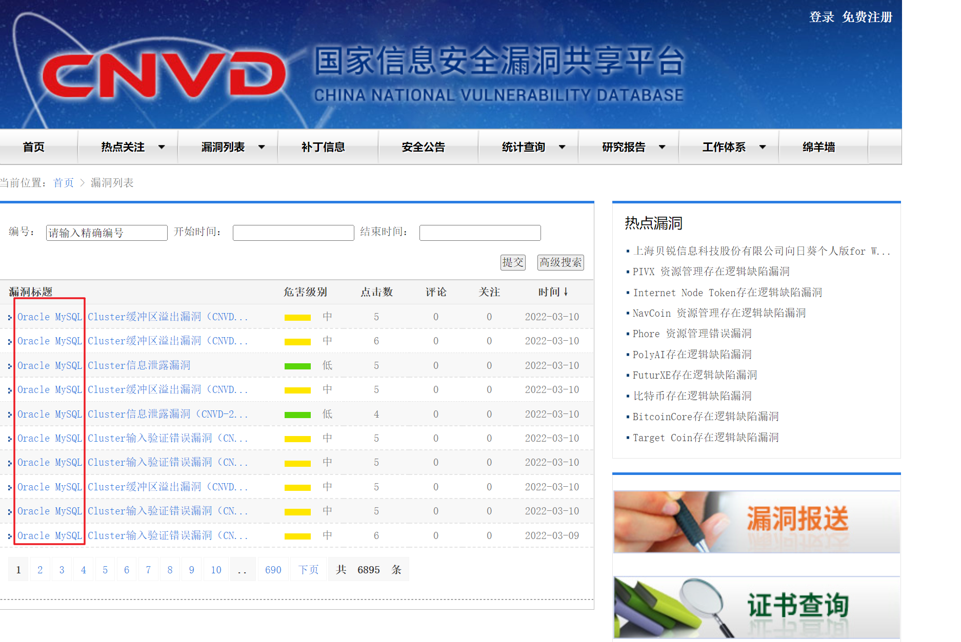This screenshot has height=642, width=961.
Task: Go to page 7
Action: tap(148, 570)
